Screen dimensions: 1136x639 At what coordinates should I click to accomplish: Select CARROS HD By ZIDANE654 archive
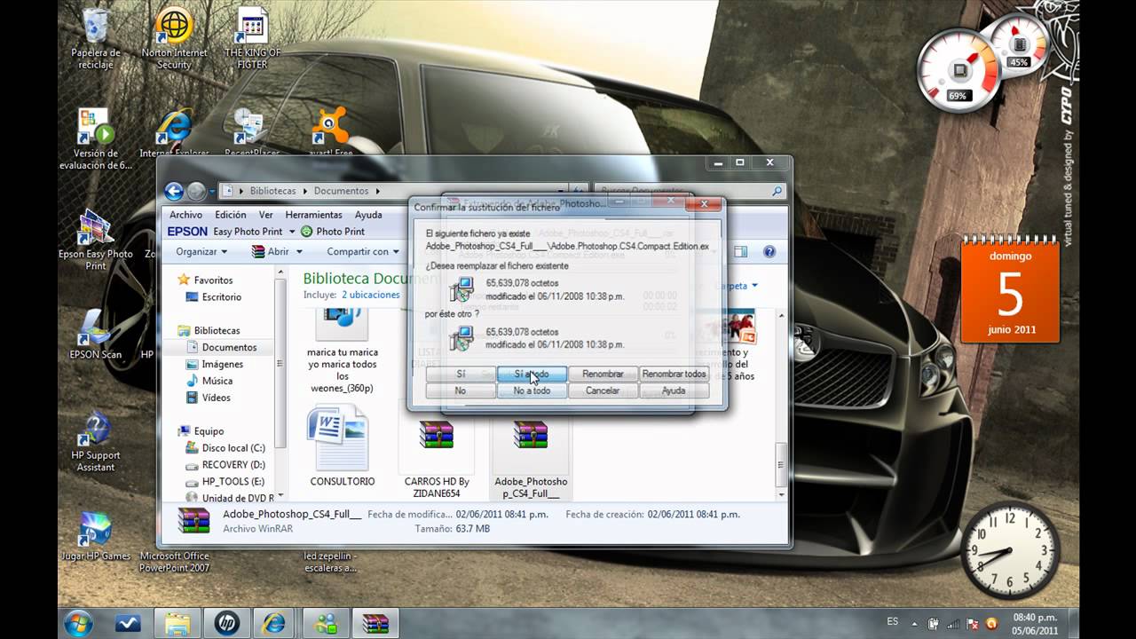point(437,457)
